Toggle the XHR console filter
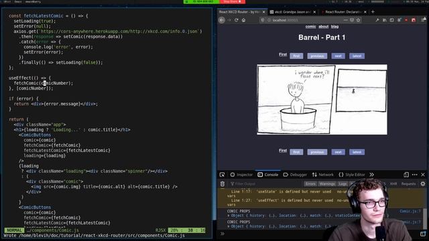The width and height of the screenshot is (429, 241). pyautogui.click(x=393, y=184)
